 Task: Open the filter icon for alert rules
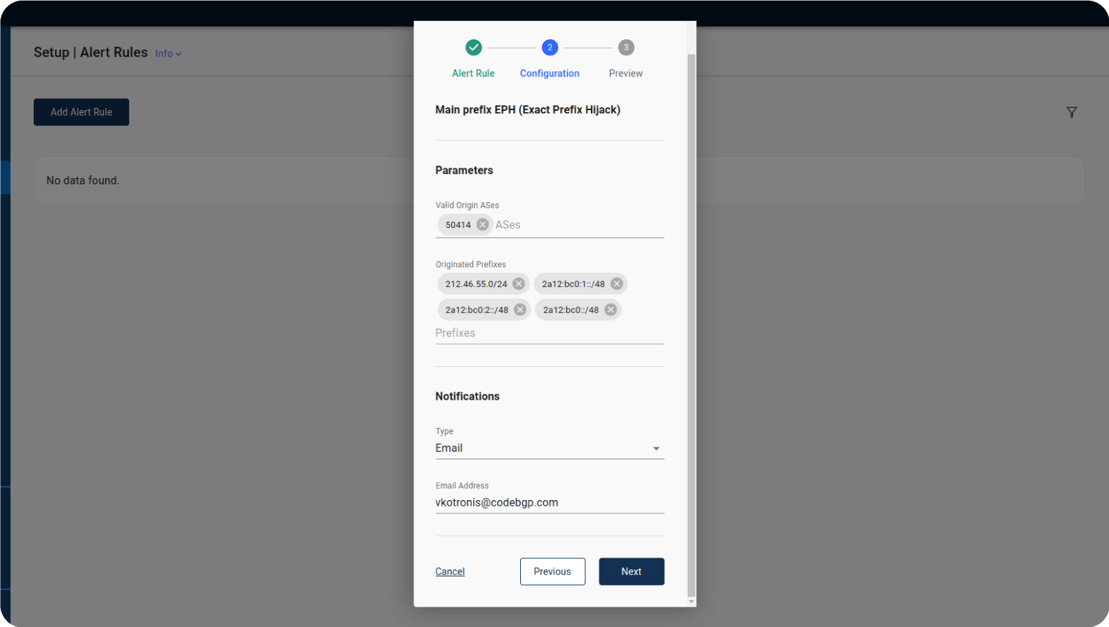(x=1072, y=112)
